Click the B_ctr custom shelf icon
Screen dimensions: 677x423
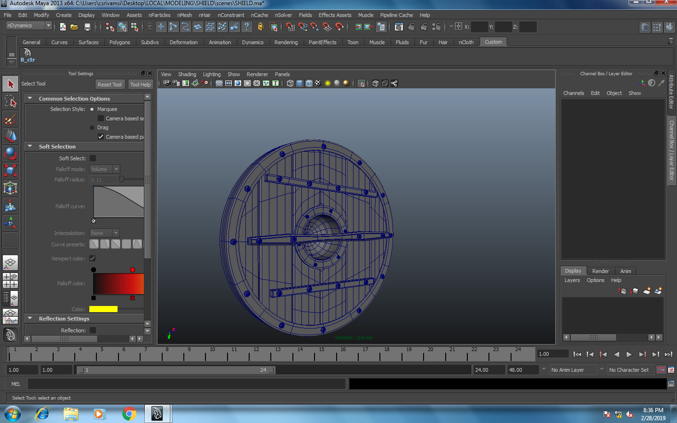click(27, 55)
